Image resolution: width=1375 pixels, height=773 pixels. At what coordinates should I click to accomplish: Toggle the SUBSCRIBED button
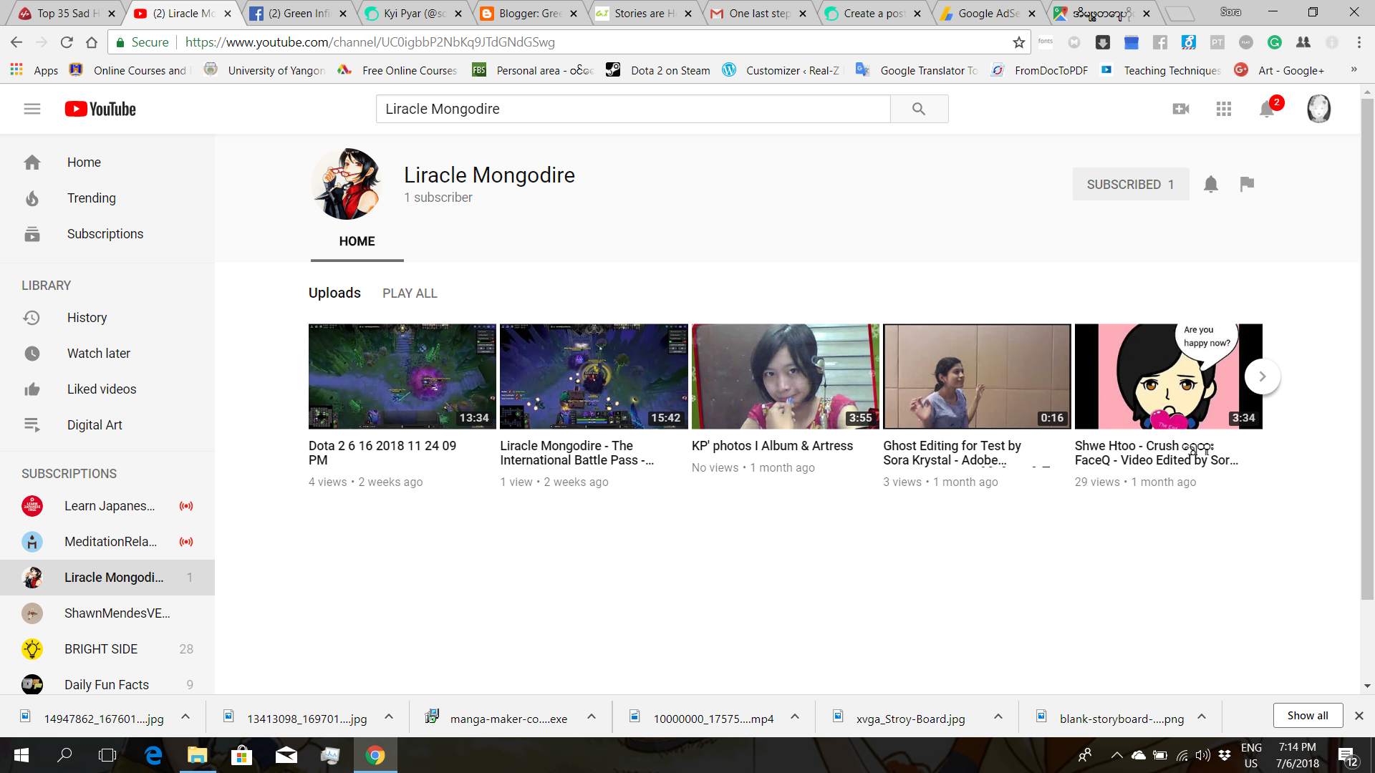pos(1130,184)
